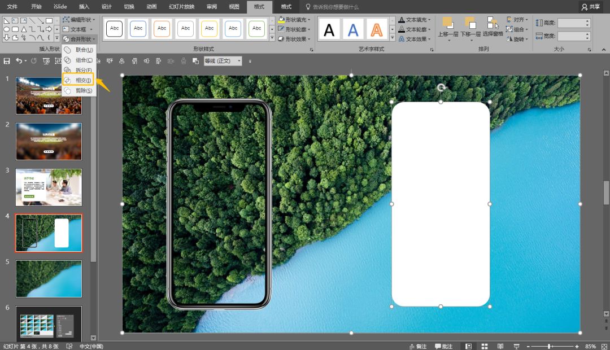The image size is (610, 350).
Task: Open the 合并形状 merge shapes dropdown
Action: pyautogui.click(x=79, y=39)
